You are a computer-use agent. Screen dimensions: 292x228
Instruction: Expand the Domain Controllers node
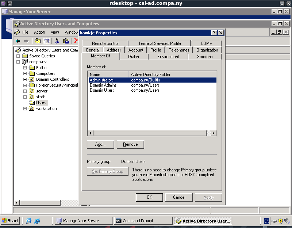click(x=25, y=80)
